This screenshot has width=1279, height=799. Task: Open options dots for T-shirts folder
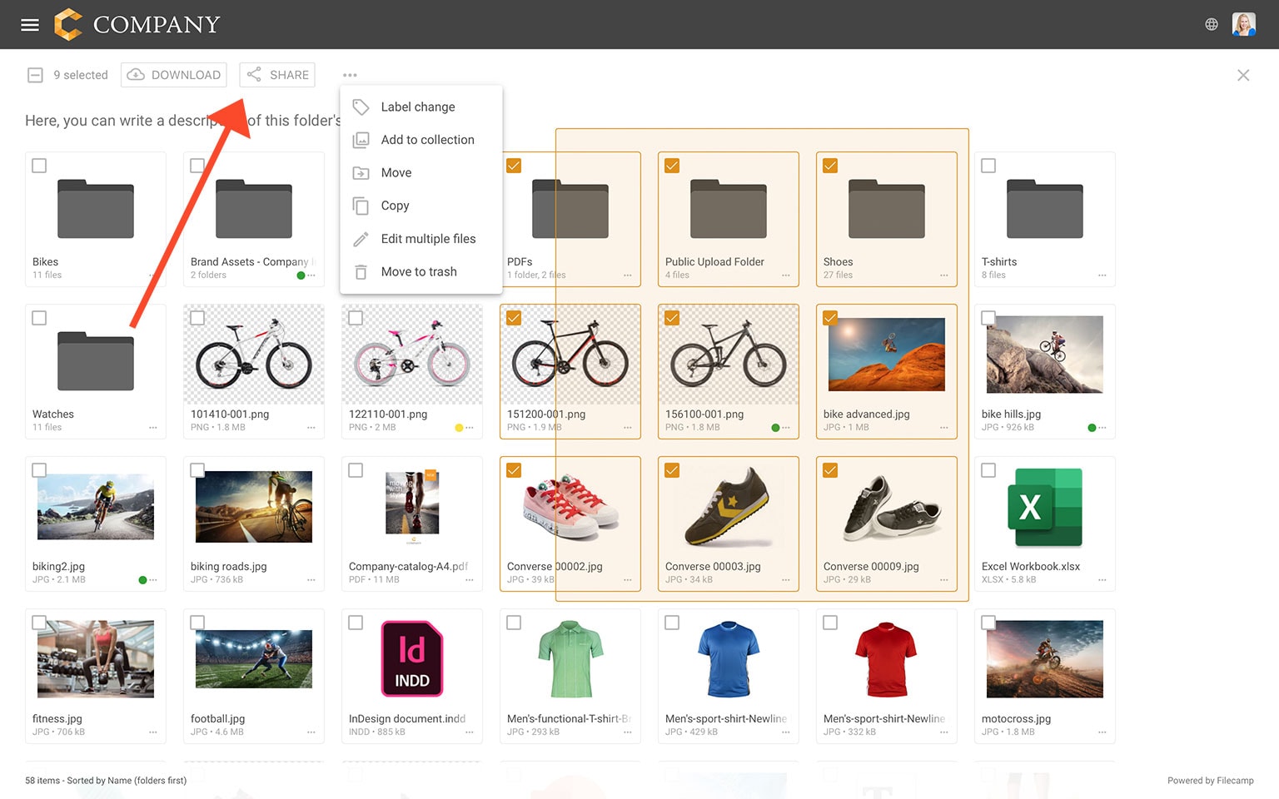click(1102, 275)
